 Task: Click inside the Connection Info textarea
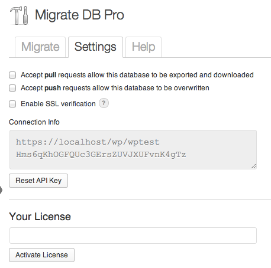tap(133, 149)
